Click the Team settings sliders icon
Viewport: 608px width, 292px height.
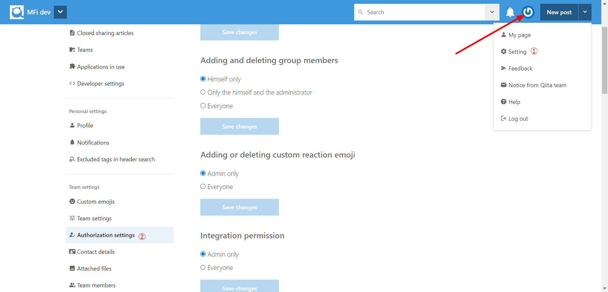(x=72, y=218)
